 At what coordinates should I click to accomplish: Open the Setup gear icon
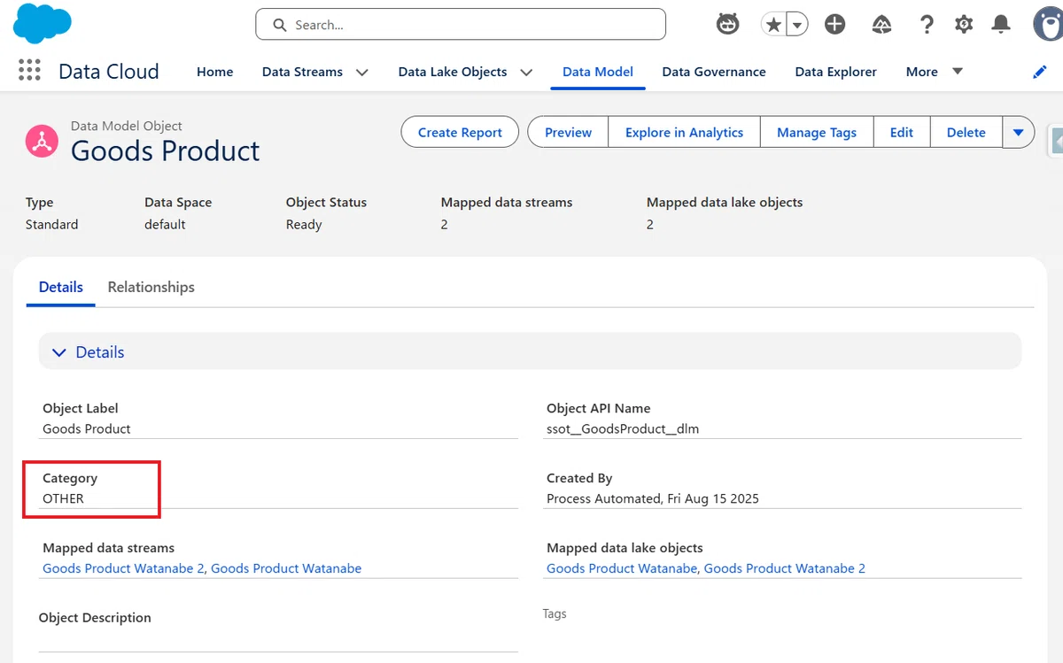point(964,25)
